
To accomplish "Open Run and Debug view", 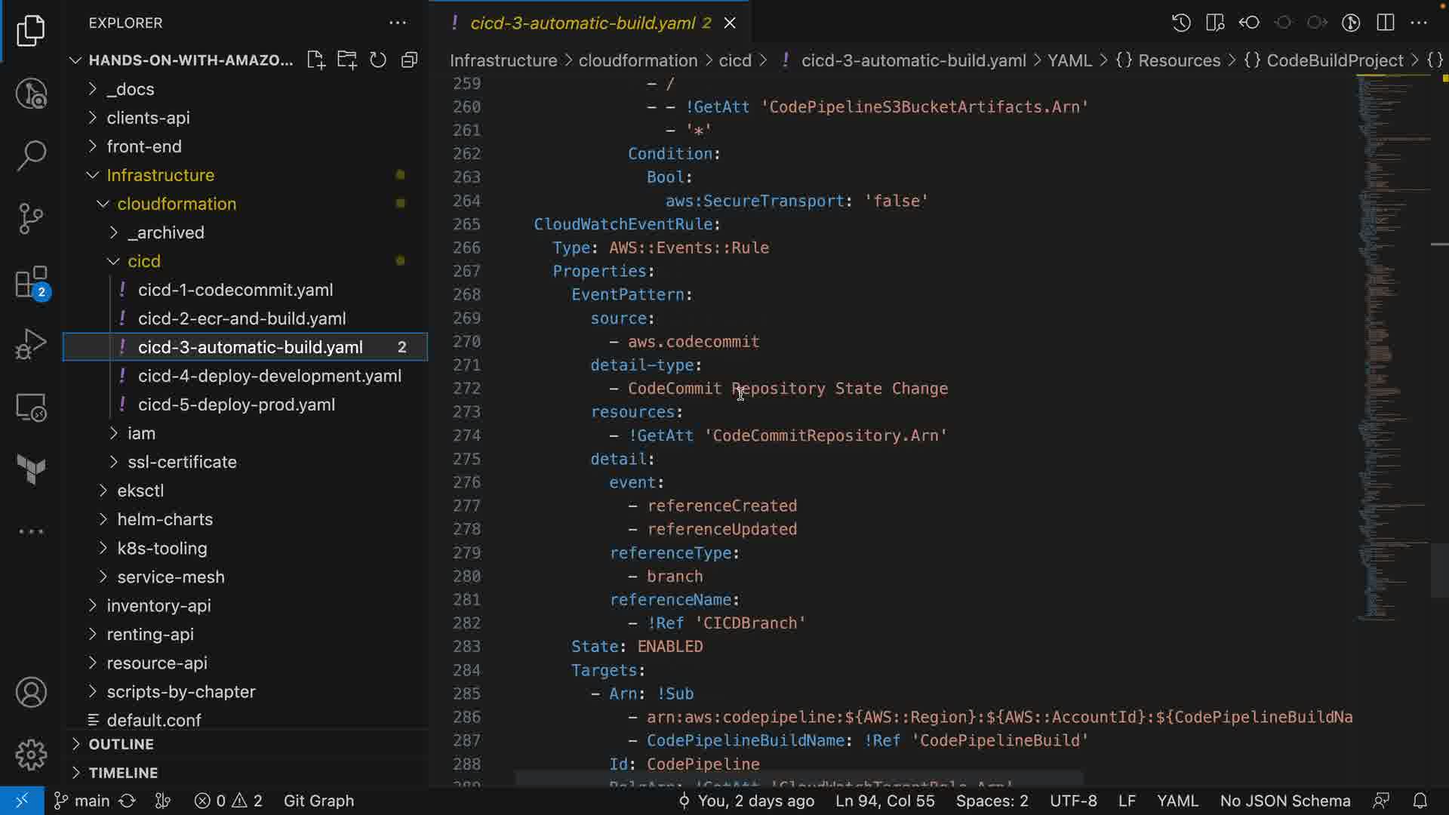I will click(x=31, y=345).
